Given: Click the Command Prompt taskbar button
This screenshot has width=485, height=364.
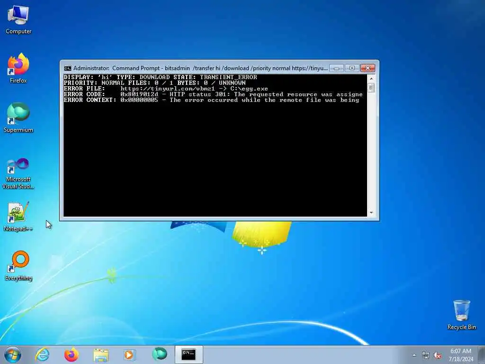Looking at the screenshot, I should (189, 355).
